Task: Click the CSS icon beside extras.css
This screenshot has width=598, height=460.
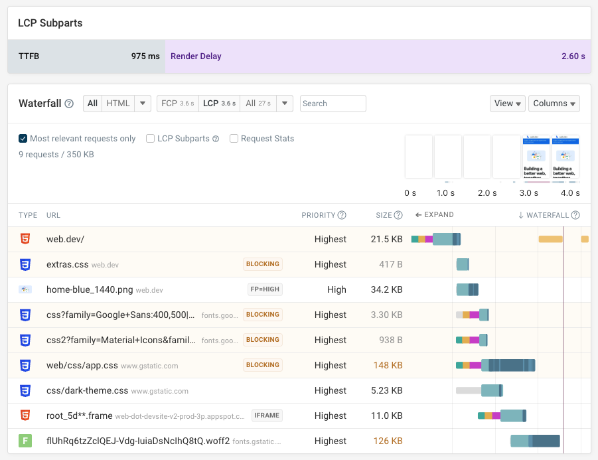Action: point(25,264)
